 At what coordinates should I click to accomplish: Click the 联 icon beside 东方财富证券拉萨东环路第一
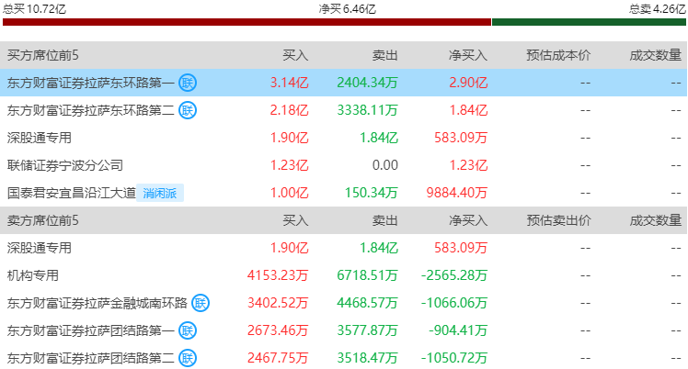(188, 83)
